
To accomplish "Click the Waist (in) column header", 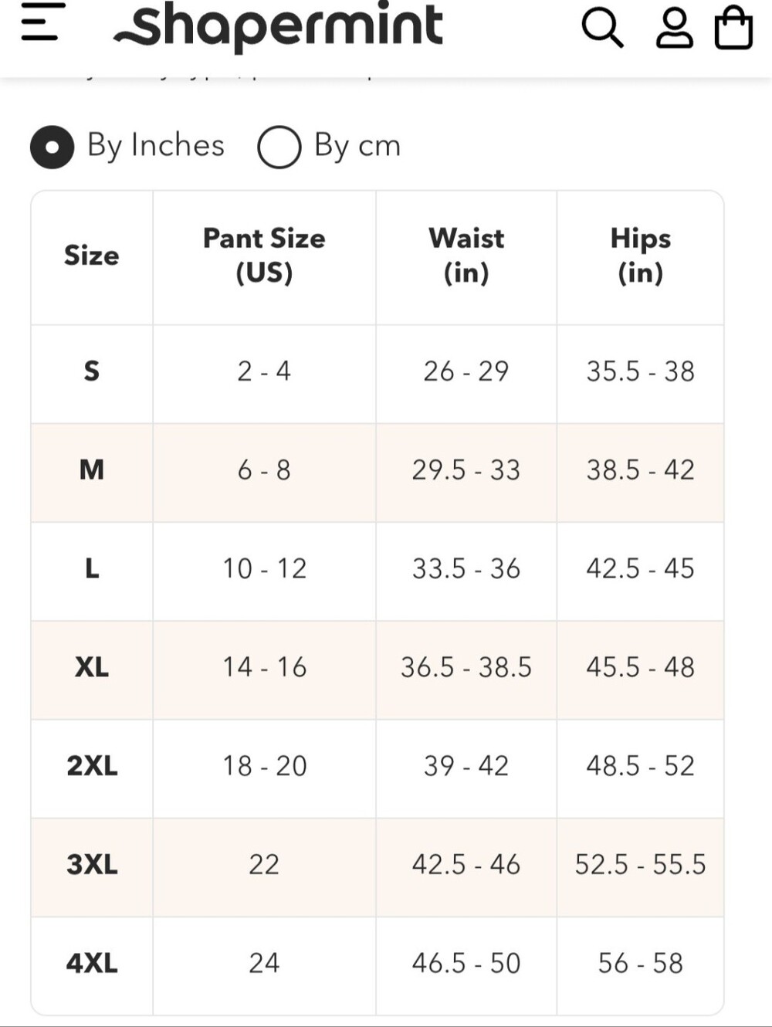I will tap(466, 256).
